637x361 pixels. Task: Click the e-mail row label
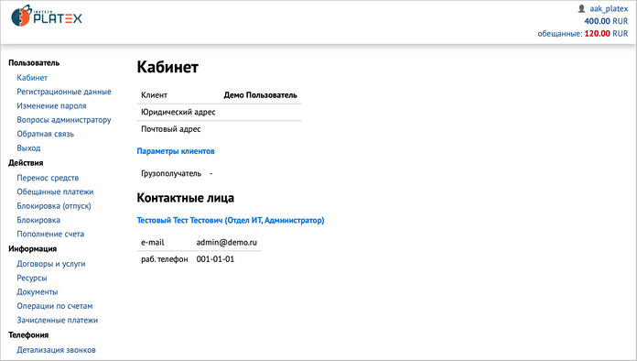[x=152, y=242]
